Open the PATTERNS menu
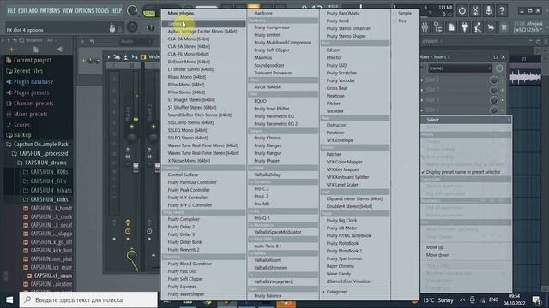 pyautogui.click(x=50, y=10)
